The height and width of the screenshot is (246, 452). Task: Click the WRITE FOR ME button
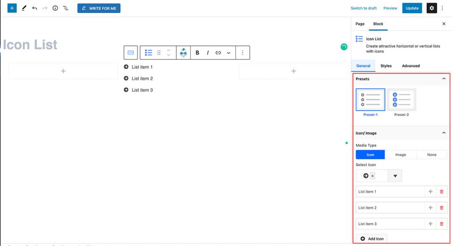click(99, 8)
